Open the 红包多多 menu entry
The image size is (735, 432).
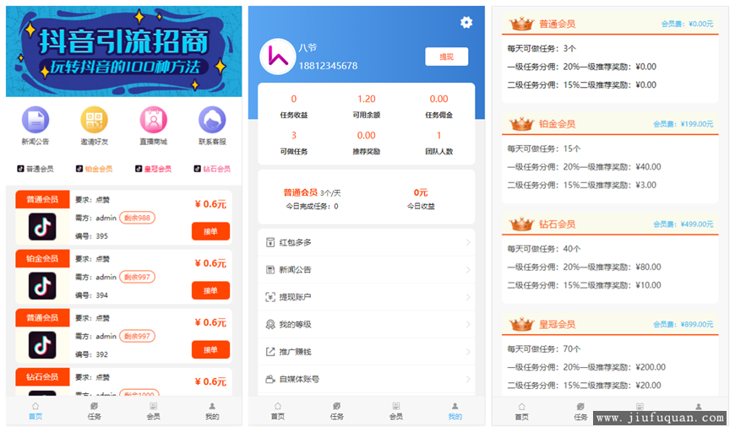pos(367,242)
